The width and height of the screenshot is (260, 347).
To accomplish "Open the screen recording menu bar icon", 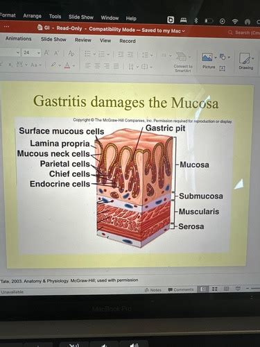I will pyautogui.click(x=223, y=22).
